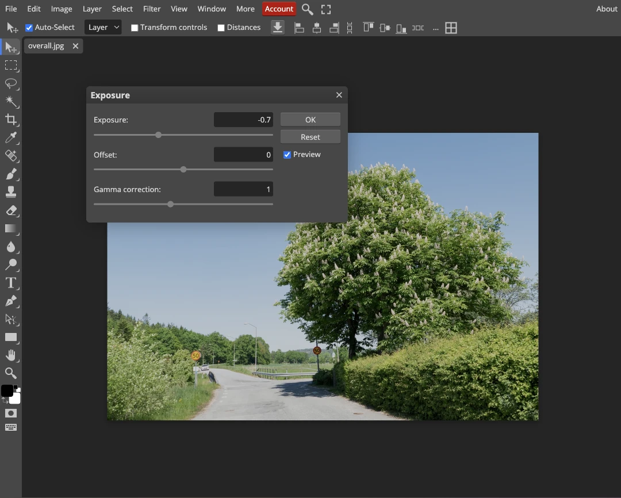Select the Blur droplet tool
This screenshot has height=498, width=621.
tap(11, 247)
